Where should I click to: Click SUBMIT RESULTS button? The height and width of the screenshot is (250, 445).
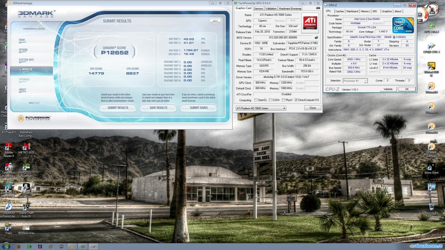point(118,108)
